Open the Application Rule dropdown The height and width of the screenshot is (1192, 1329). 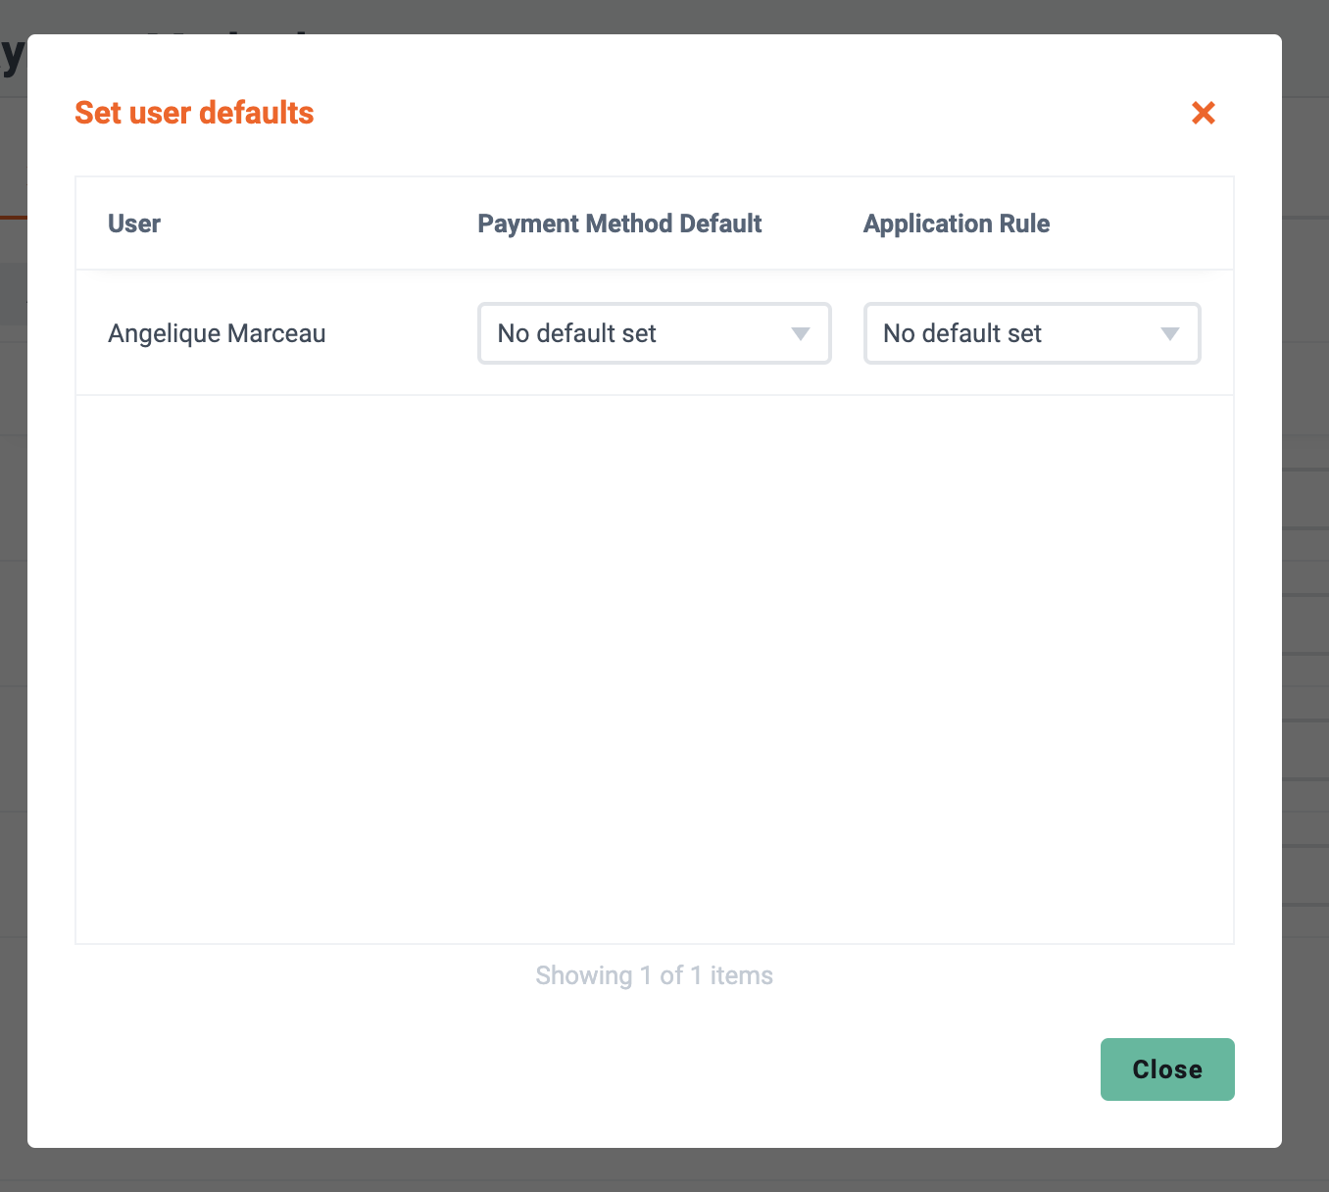pos(1032,333)
